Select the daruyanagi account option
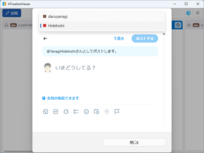 point(102,17)
